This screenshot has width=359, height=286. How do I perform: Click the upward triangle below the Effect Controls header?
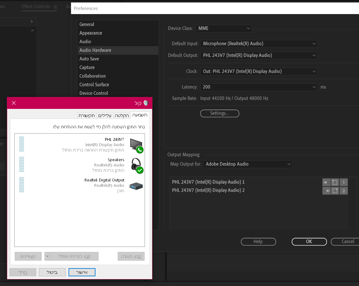pyautogui.click(x=33, y=30)
